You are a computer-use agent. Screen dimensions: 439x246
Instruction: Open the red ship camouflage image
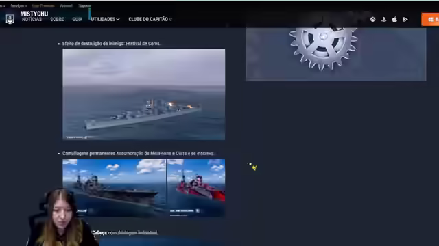coord(196,187)
